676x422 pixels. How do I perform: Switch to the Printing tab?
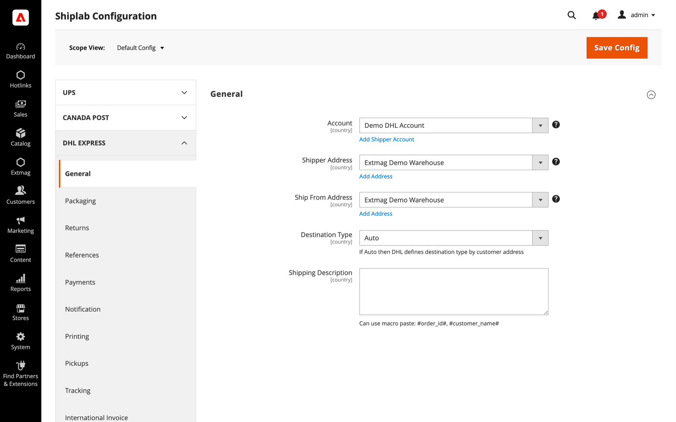(127, 336)
